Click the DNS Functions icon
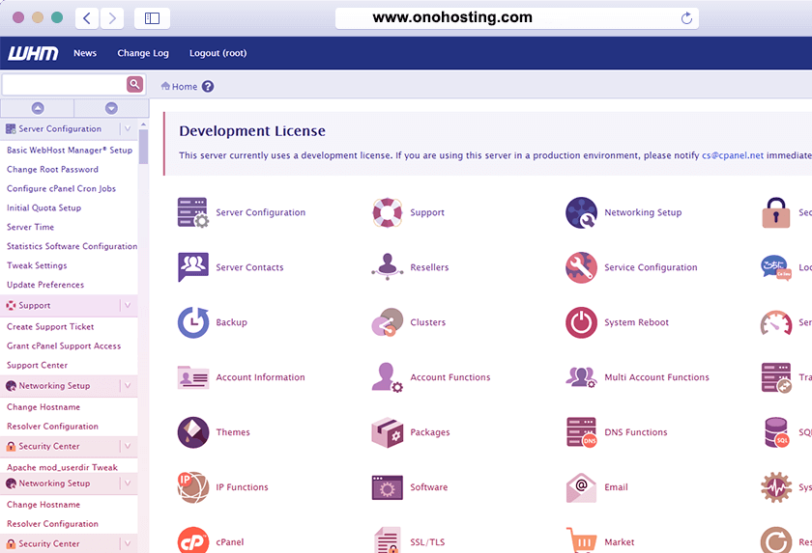This screenshot has width=812, height=553. click(x=581, y=432)
